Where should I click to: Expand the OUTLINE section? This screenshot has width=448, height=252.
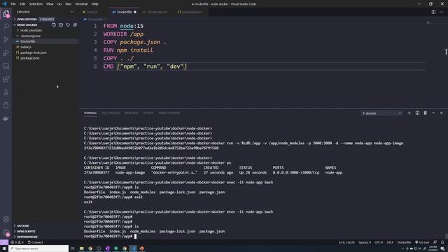tap(22, 225)
